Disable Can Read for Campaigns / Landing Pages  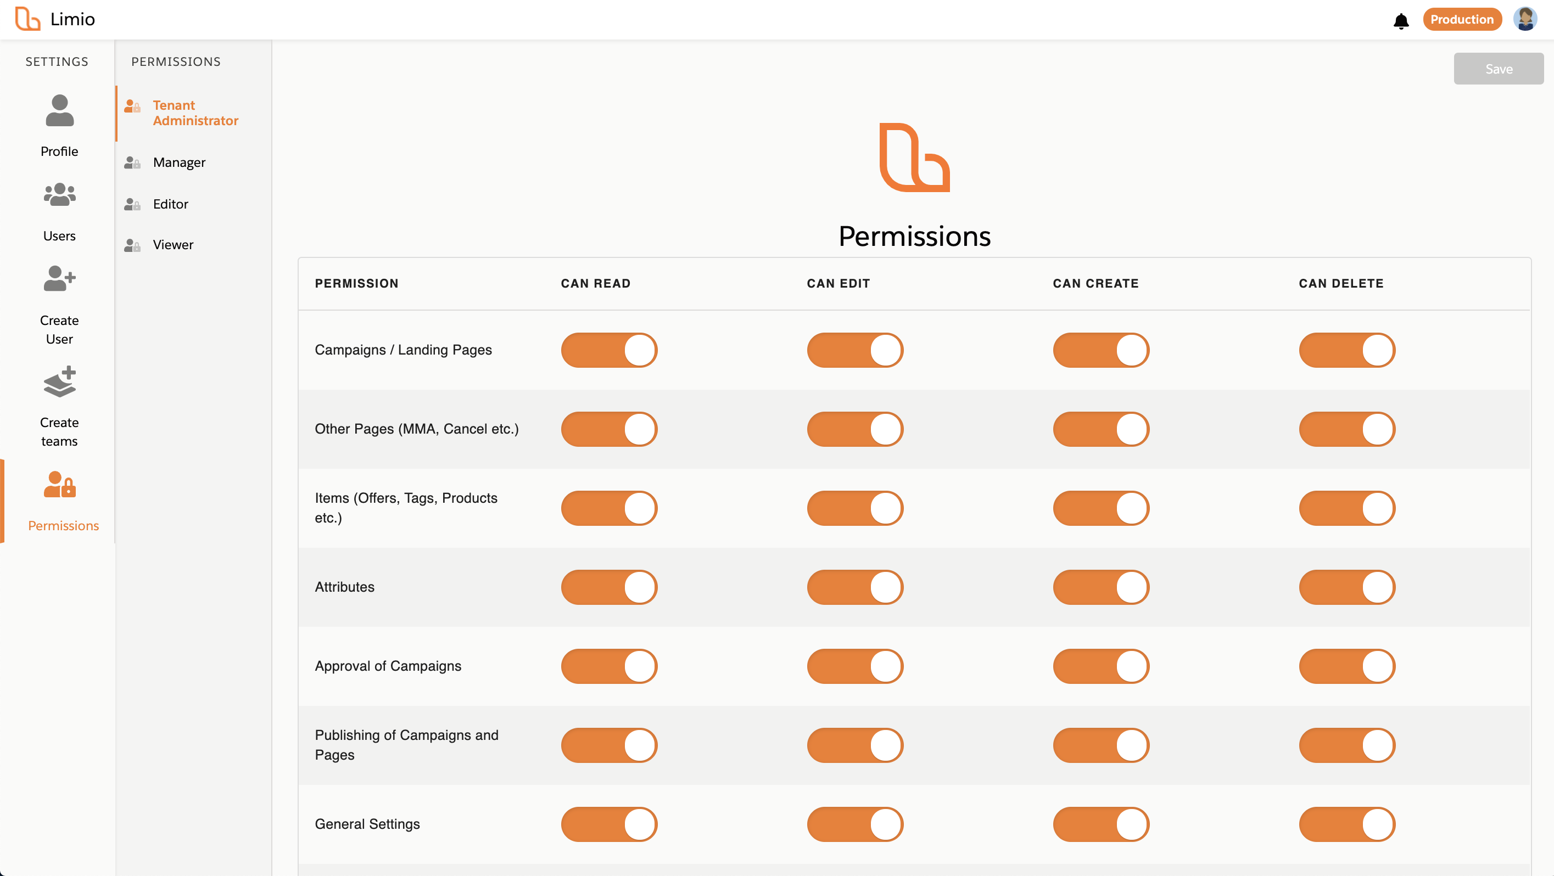tap(610, 350)
